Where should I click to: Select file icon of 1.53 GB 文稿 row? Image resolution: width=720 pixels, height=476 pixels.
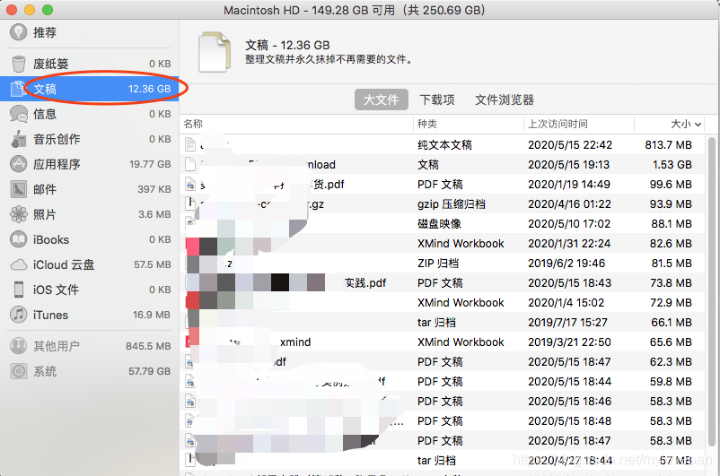[x=190, y=164]
